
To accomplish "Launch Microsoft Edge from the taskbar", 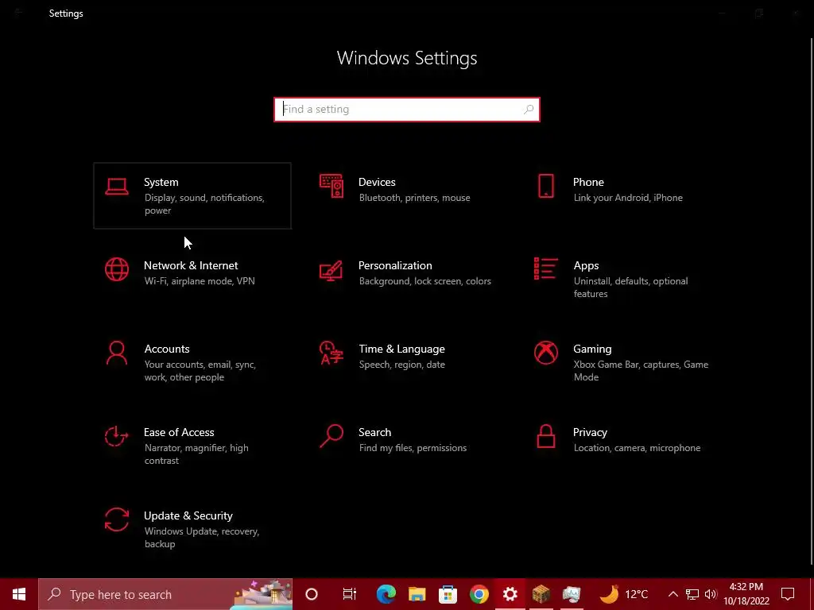I will pos(386,594).
